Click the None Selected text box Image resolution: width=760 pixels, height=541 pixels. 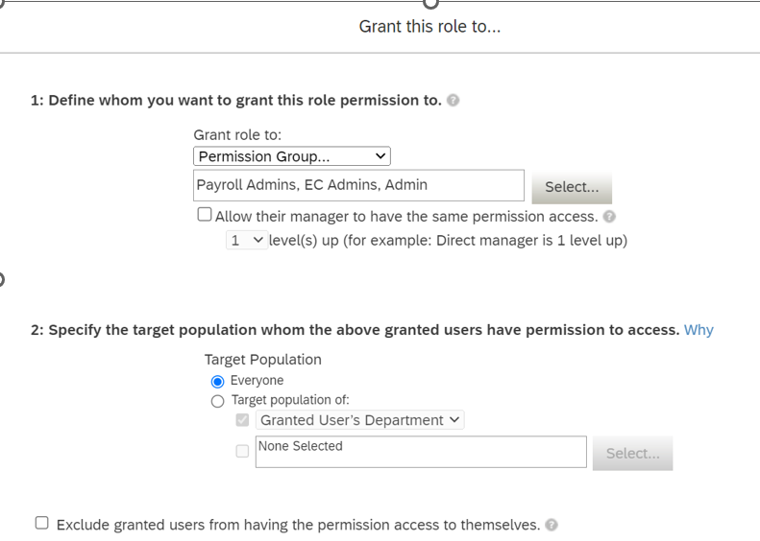[x=421, y=452]
